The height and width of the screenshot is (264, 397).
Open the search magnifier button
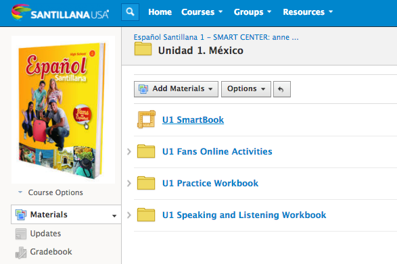[x=130, y=12]
